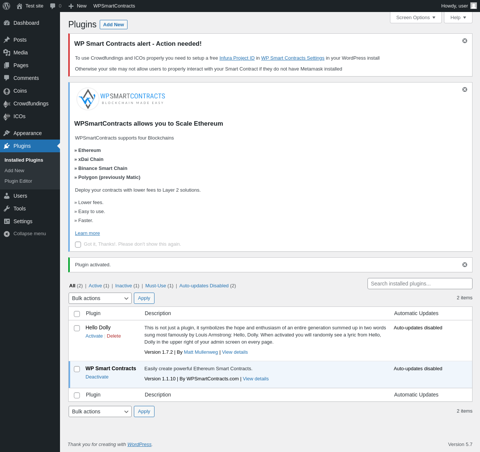Activate the Hello Dolly plugin

click(94, 336)
